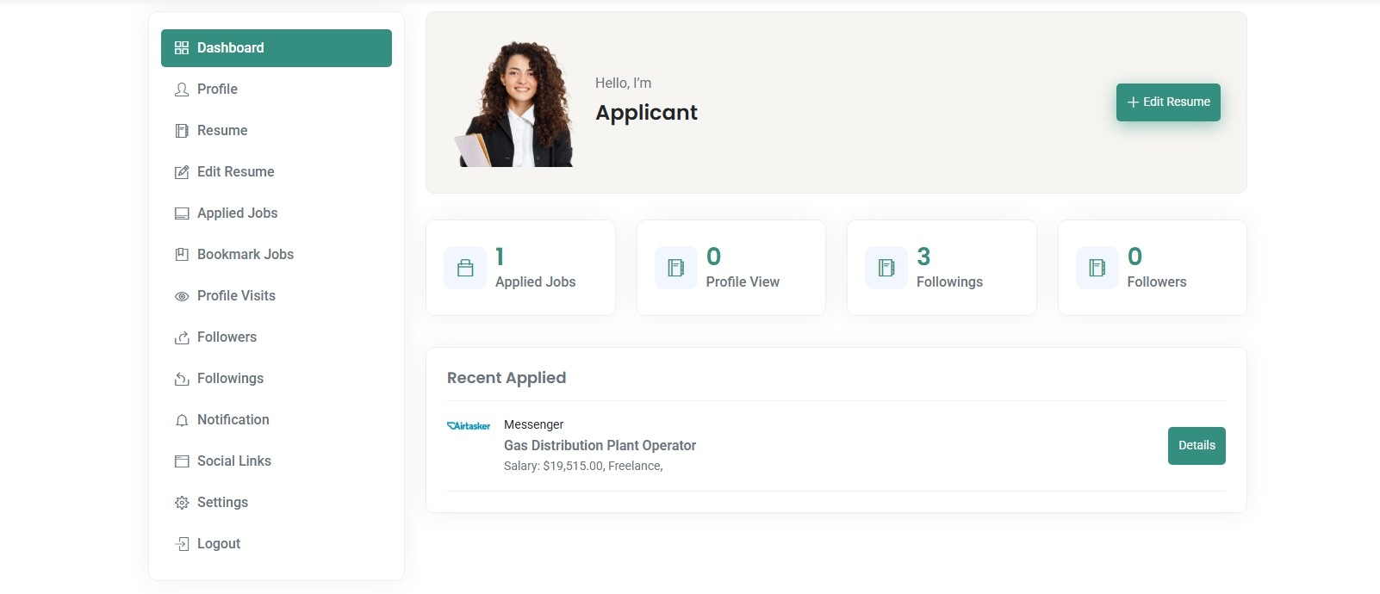Open Resume from the sidebar
The height and width of the screenshot is (594, 1380).
277,131
